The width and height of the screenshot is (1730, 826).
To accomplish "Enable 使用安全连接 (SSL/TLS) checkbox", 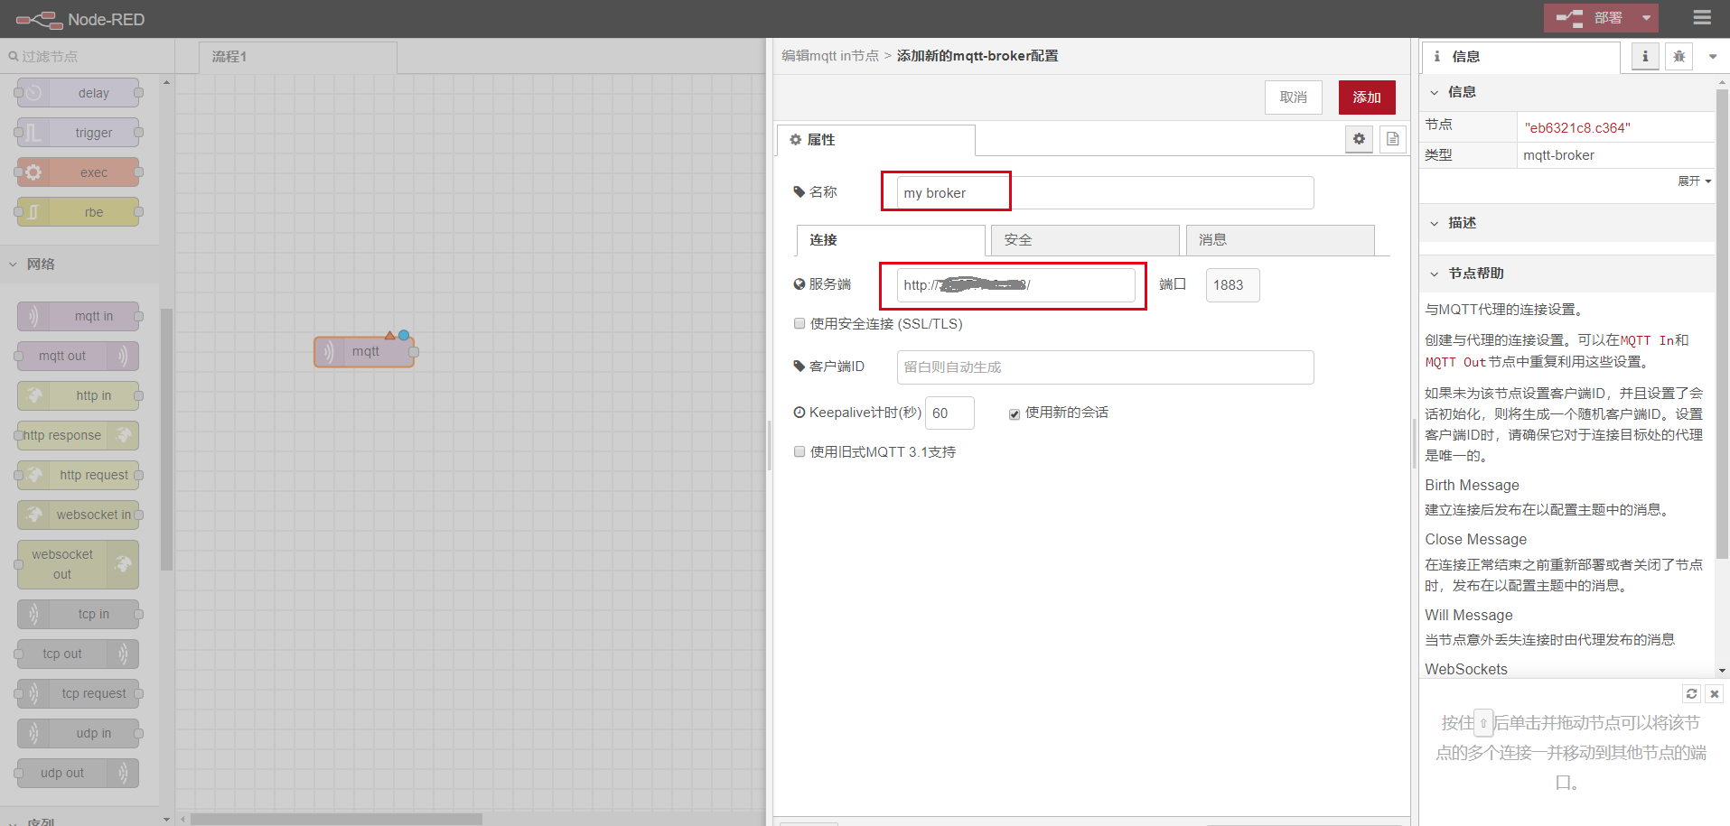I will tap(800, 323).
